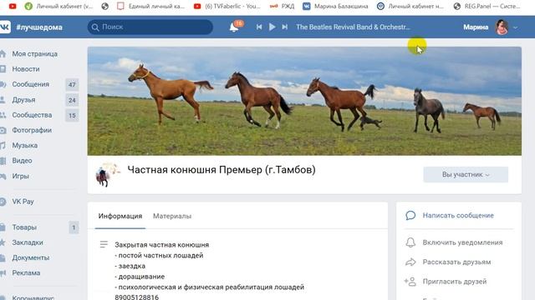Click the horse herd cover photo
535x300 pixels.
[304, 101]
